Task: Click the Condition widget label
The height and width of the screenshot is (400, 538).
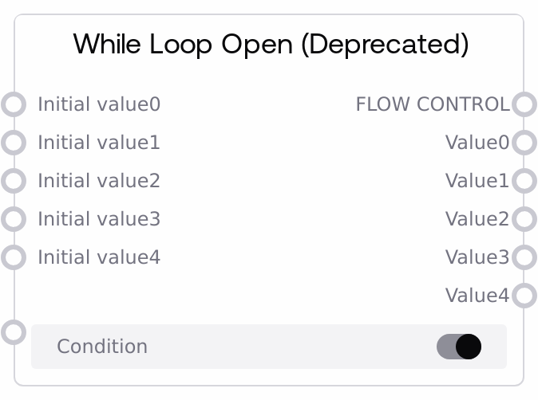Action: coord(102,347)
